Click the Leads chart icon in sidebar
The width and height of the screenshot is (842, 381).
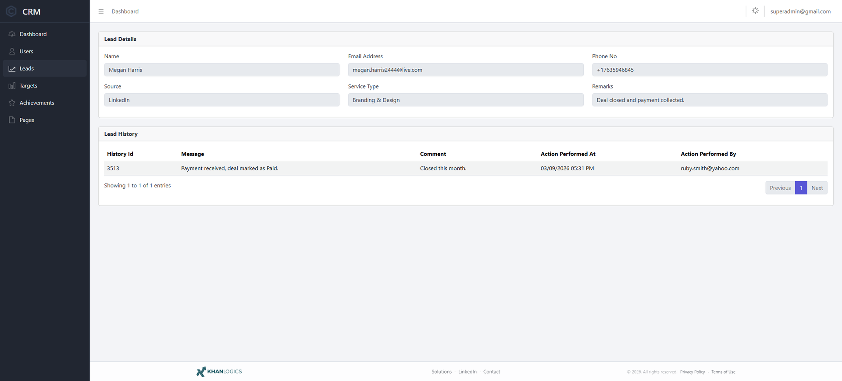click(12, 68)
